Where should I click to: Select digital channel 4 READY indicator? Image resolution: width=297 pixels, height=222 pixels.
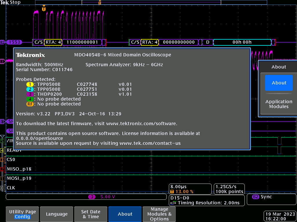2,150
